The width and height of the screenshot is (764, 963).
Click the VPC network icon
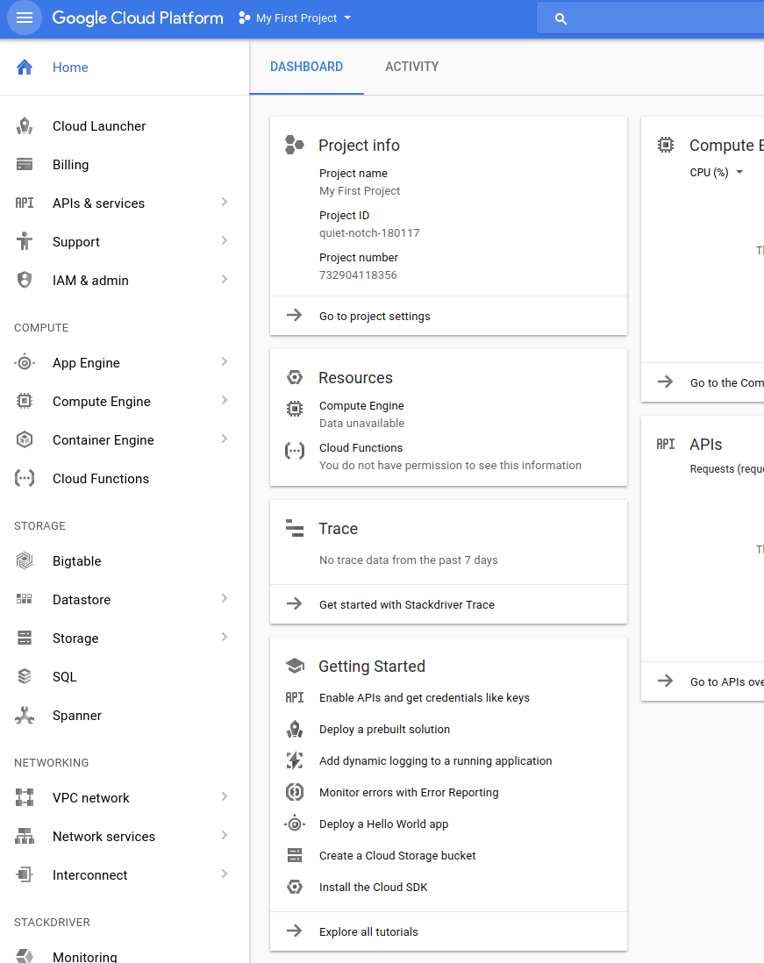click(25, 797)
